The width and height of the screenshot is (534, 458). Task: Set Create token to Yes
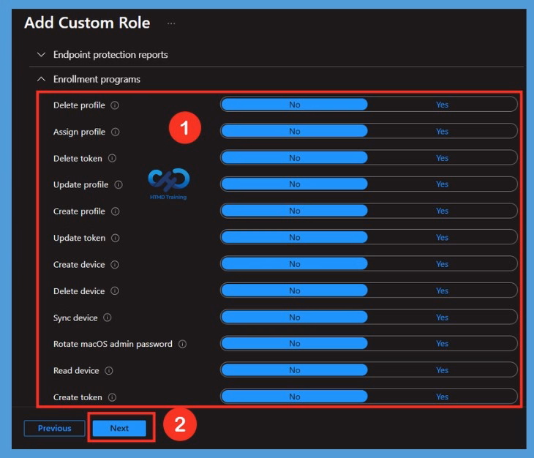click(442, 397)
